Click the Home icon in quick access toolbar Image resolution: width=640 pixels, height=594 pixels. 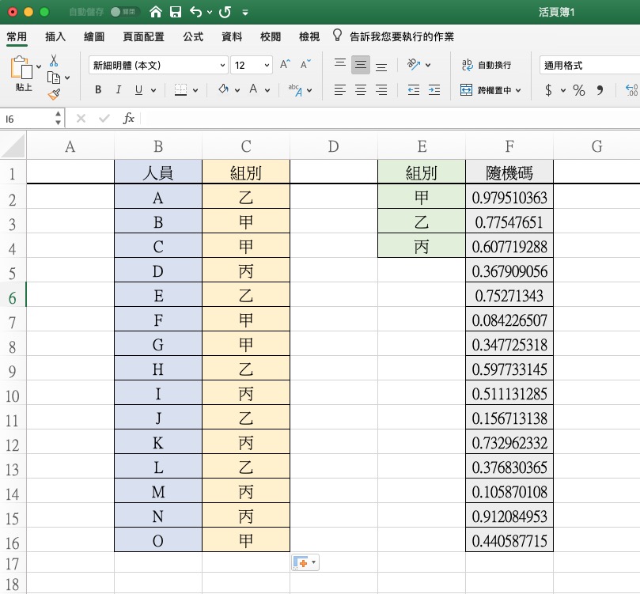coord(156,13)
